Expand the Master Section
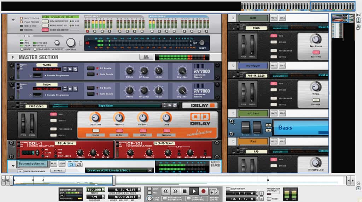 pyautogui.click(x=13, y=57)
